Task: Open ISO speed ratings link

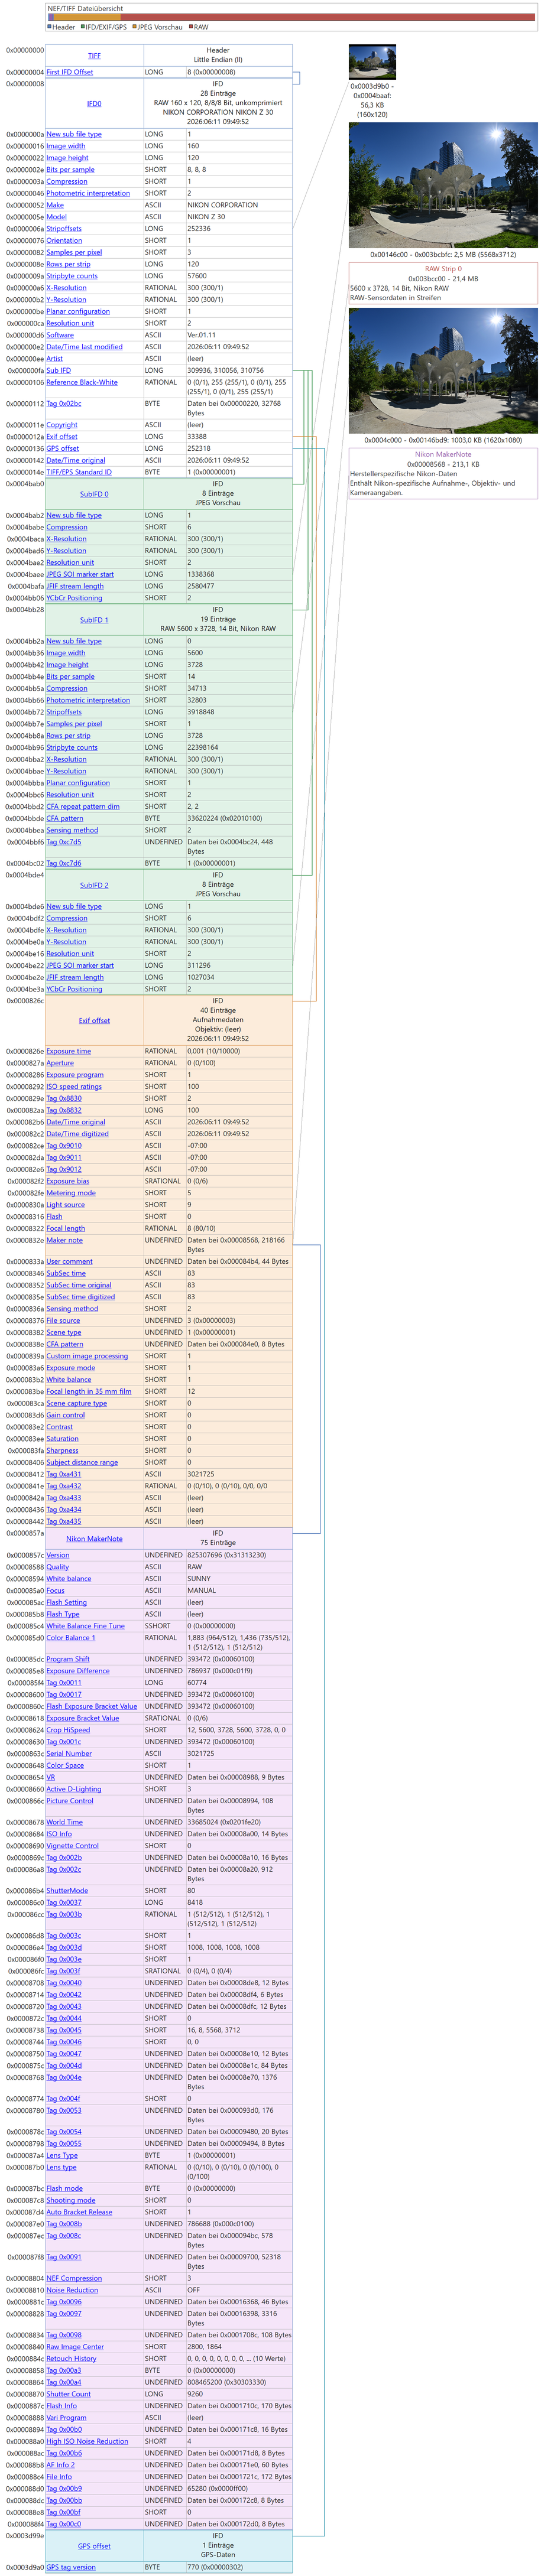Action: pyautogui.click(x=74, y=1086)
